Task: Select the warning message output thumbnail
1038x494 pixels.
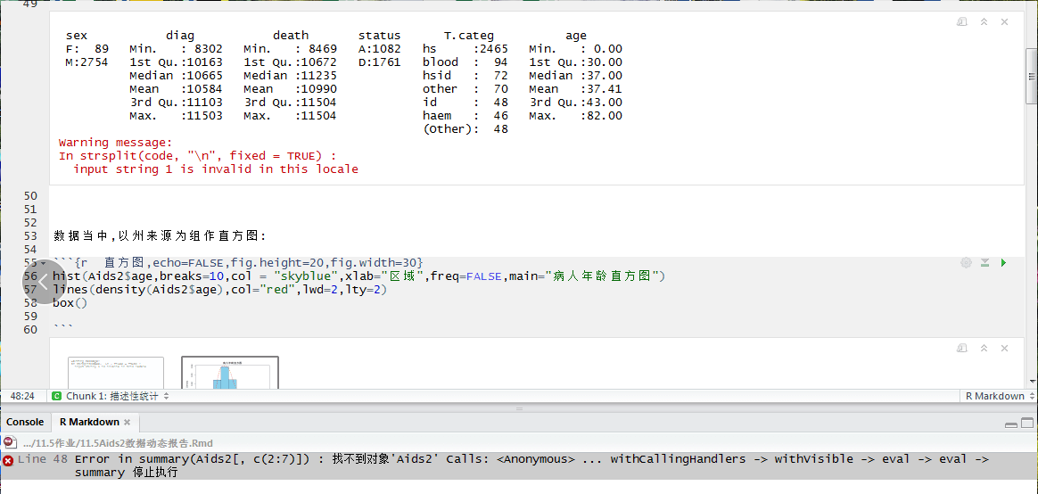Action: pyautogui.click(x=116, y=372)
